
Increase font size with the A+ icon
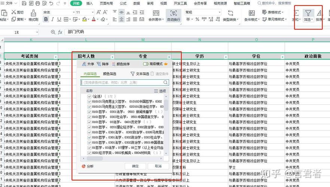tap(98, 12)
